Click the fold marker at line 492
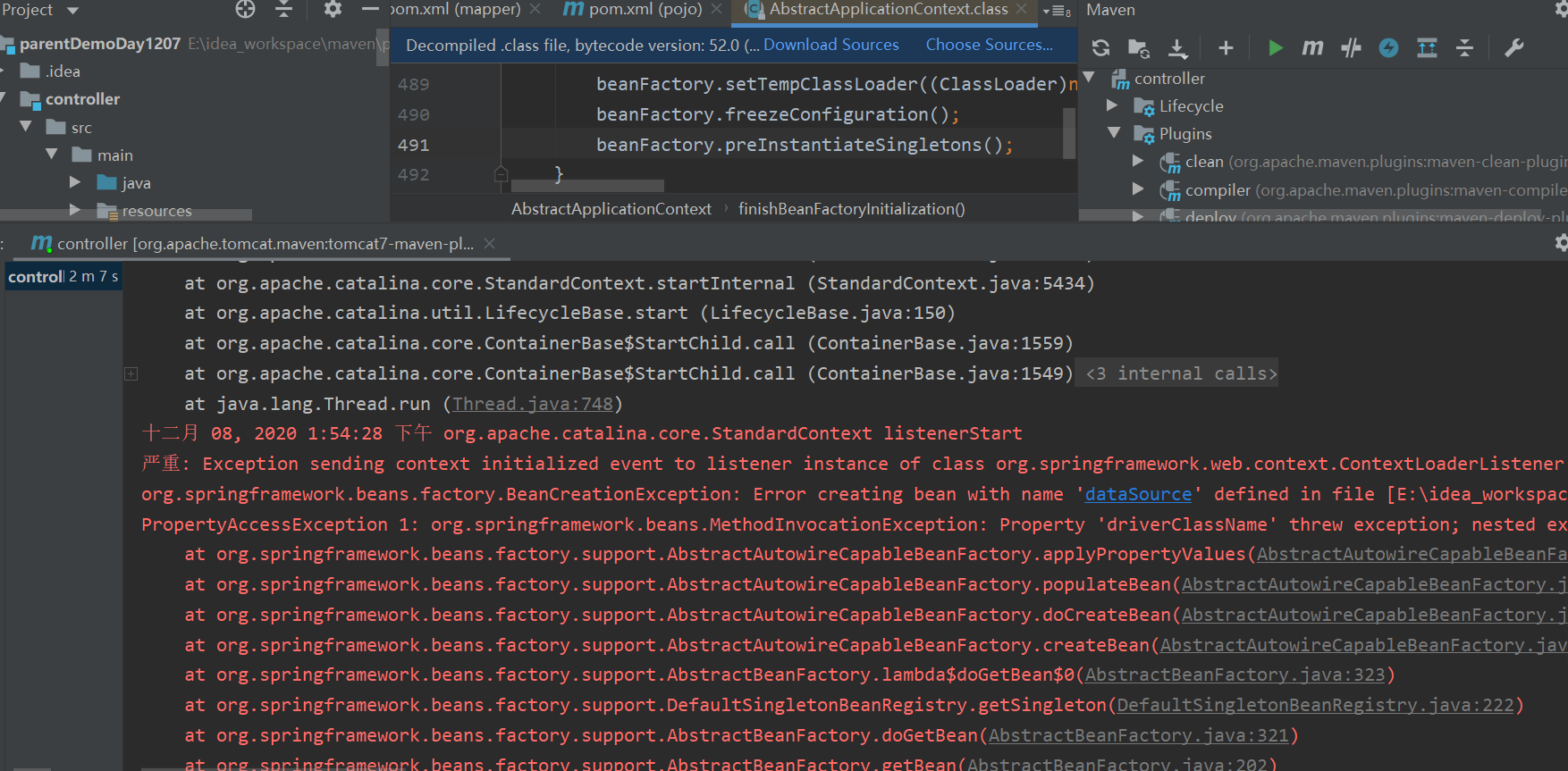1568x771 pixels. (x=501, y=173)
